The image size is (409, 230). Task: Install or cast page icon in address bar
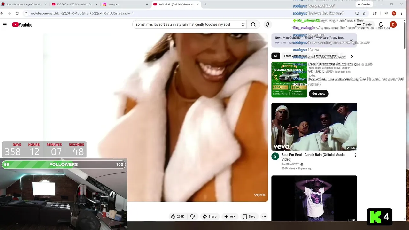click(x=357, y=13)
